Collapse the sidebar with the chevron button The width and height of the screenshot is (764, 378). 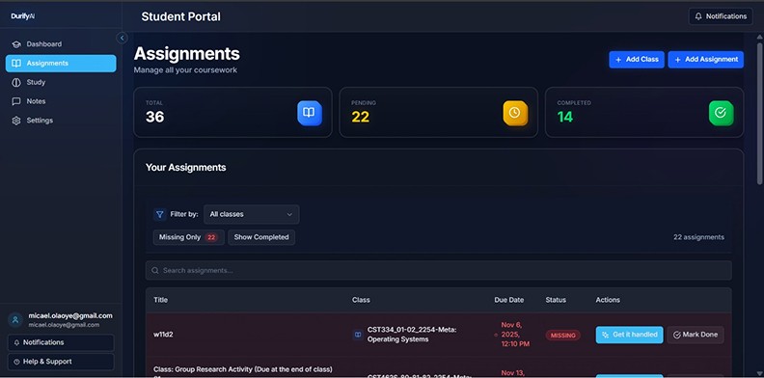pos(122,38)
